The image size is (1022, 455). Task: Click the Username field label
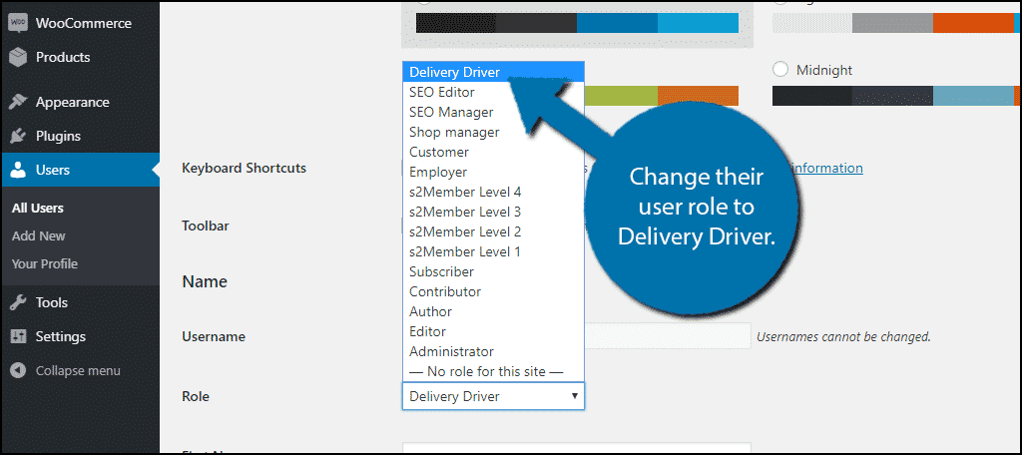(x=214, y=336)
